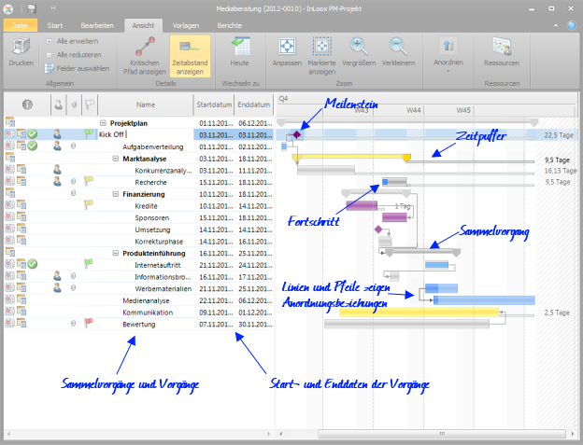This screenshot has width=583, height=445.
Task: Select the Ansicht tab
Action: (143, 25)
